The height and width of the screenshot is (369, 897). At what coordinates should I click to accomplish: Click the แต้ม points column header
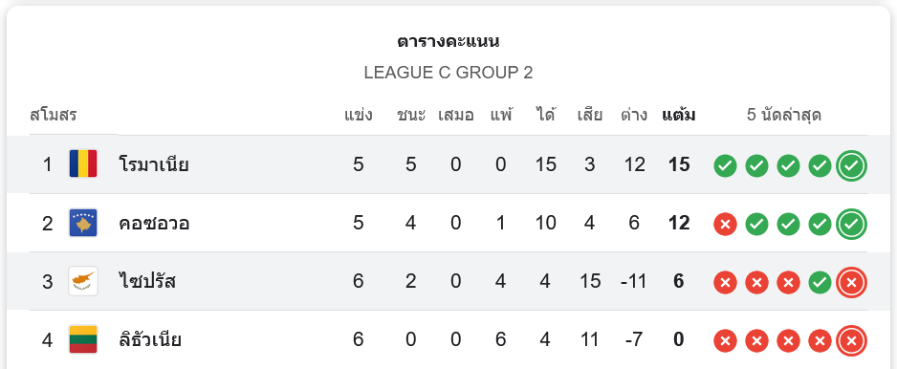click(678, 115)
